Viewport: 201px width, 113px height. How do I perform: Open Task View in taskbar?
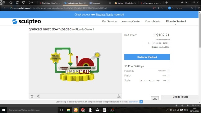pyautogui.click(x=61, y=110)
